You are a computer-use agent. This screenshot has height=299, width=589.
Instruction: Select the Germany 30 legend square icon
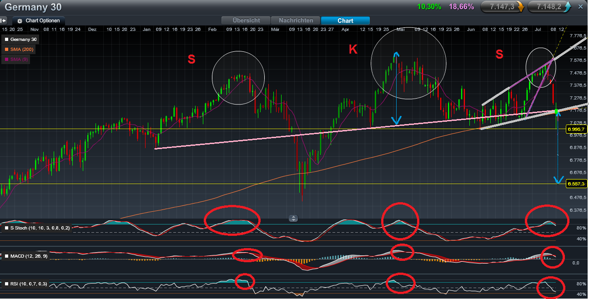(7, 40)
